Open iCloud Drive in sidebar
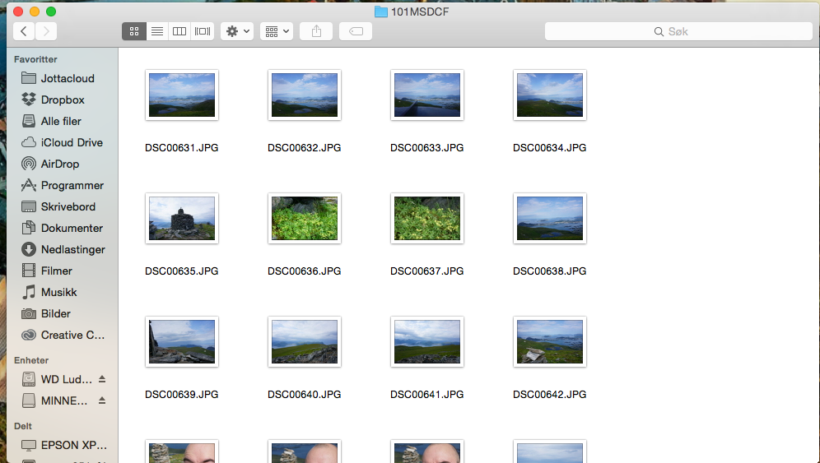The height and width of the screenshot is (463, 820). click(x=63, y=142)
